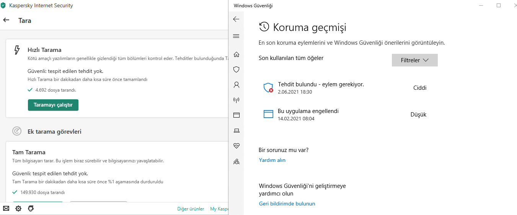Open the Filtreler dropdown
The image size is (517, 215).
[414, 60]
